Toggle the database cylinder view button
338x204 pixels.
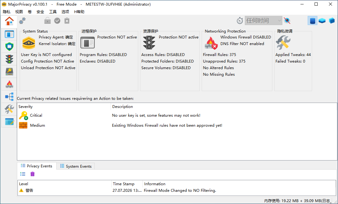pyautogui.click(x=312, y=21)
